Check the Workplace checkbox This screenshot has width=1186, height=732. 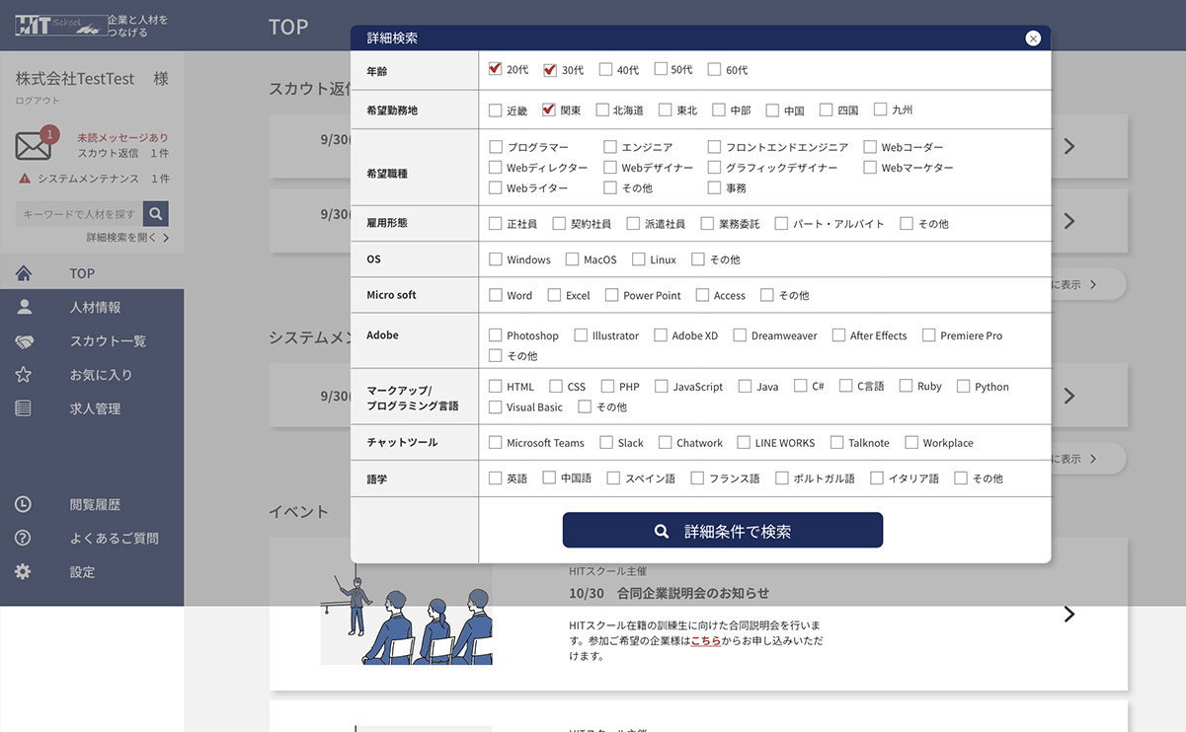click(x=911, y=443)
